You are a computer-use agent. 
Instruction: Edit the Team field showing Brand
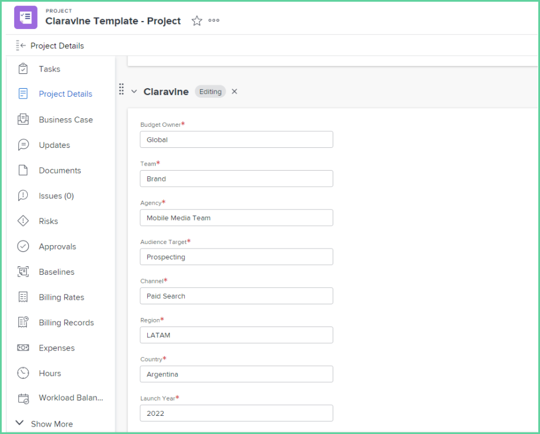tap(236, 179)
